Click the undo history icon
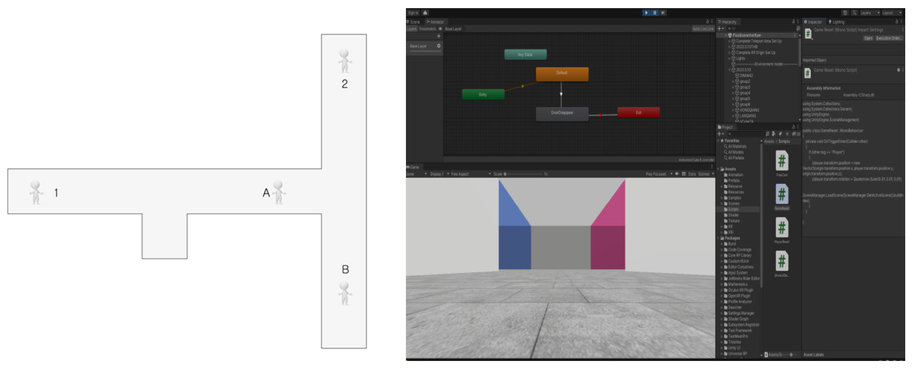913x368 pixels. [x=845, y=13]
